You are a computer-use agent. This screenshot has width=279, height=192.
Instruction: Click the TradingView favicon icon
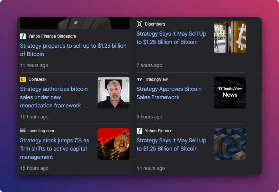point(139,79)
